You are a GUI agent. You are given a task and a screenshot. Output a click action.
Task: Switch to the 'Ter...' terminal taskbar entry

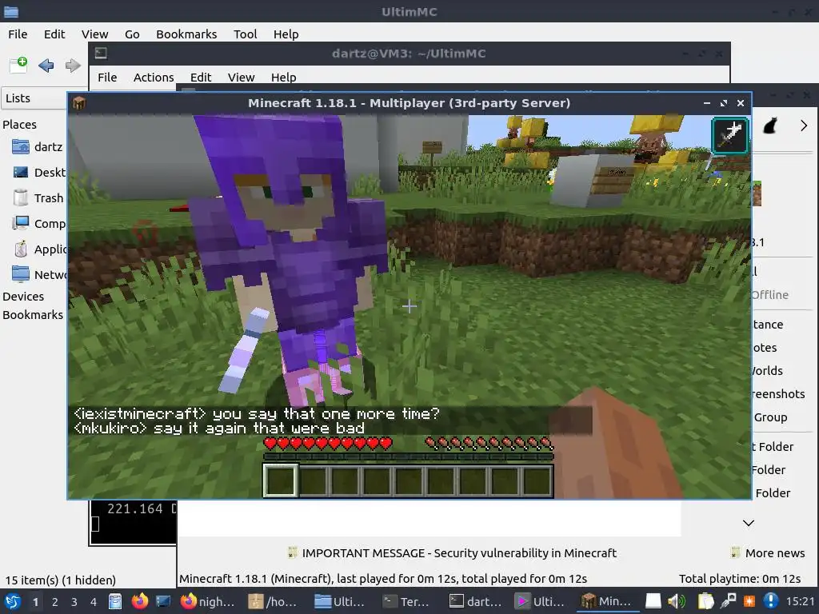tap(406, 601)
